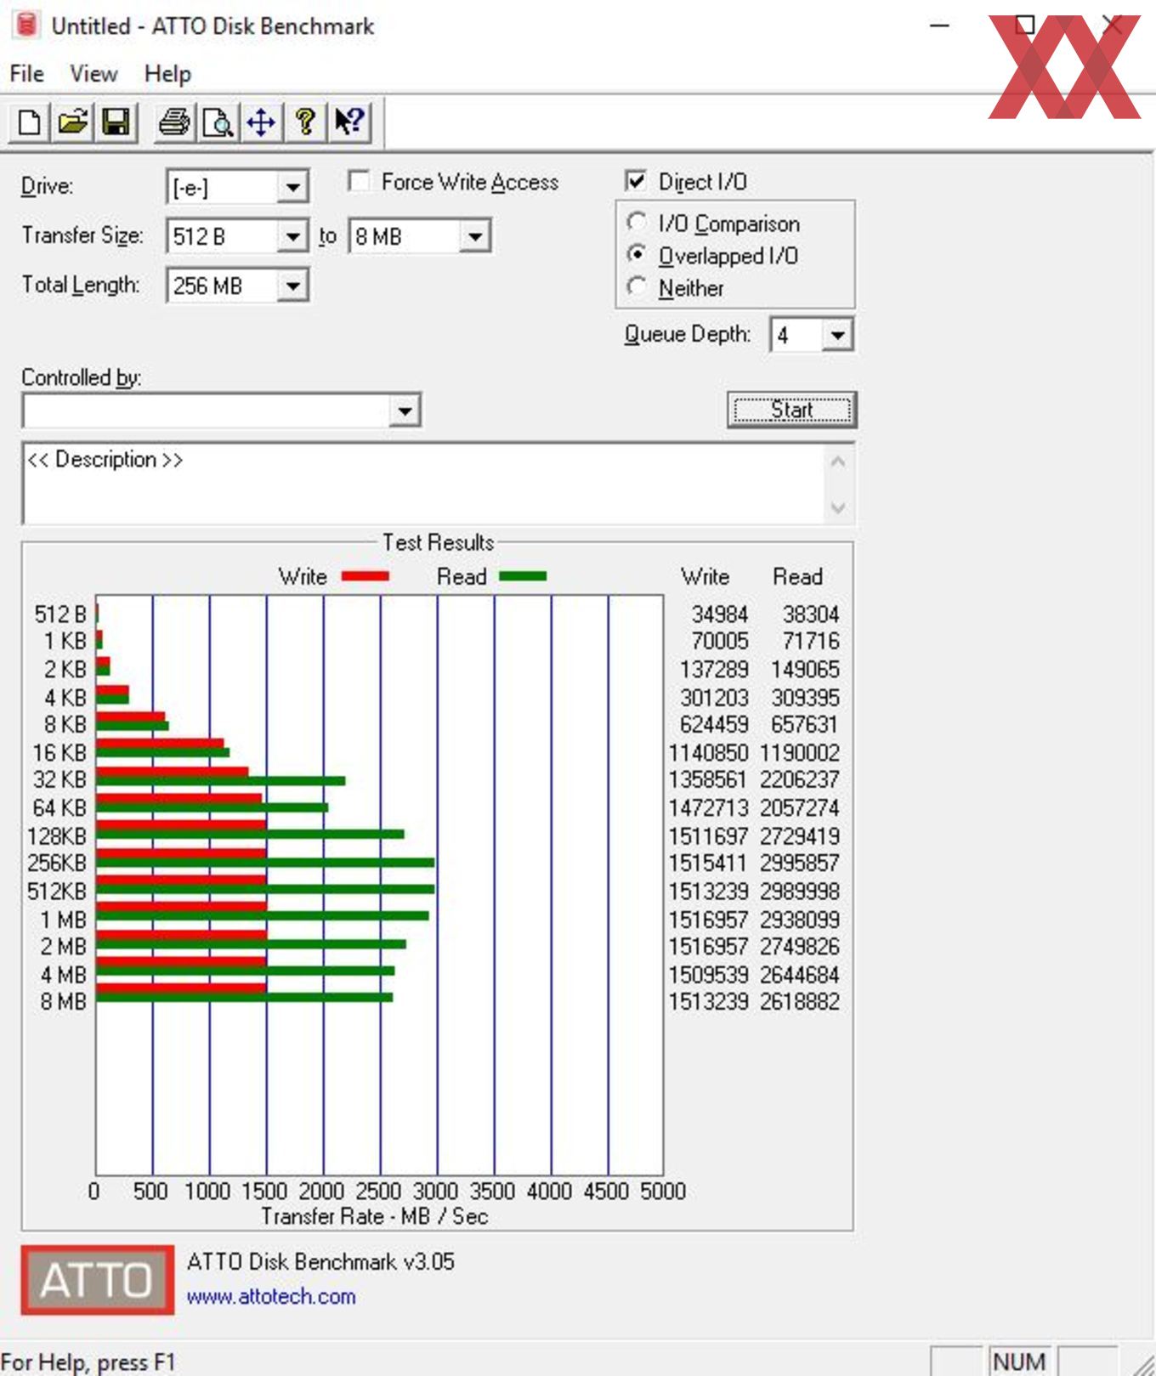Open Print Preview from the toolbar
Image resolution: width=1156 pixels, height=1376 pixels.
(218, 123)
